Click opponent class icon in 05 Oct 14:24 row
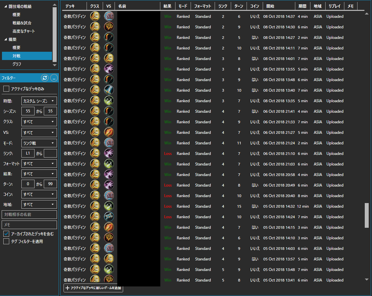This screenshot has width=372, height=296. click(109, 217)
